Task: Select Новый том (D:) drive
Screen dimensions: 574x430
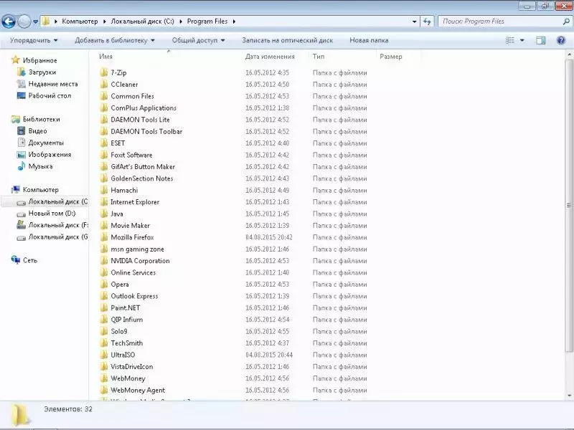Action: (x=52, y=213)
